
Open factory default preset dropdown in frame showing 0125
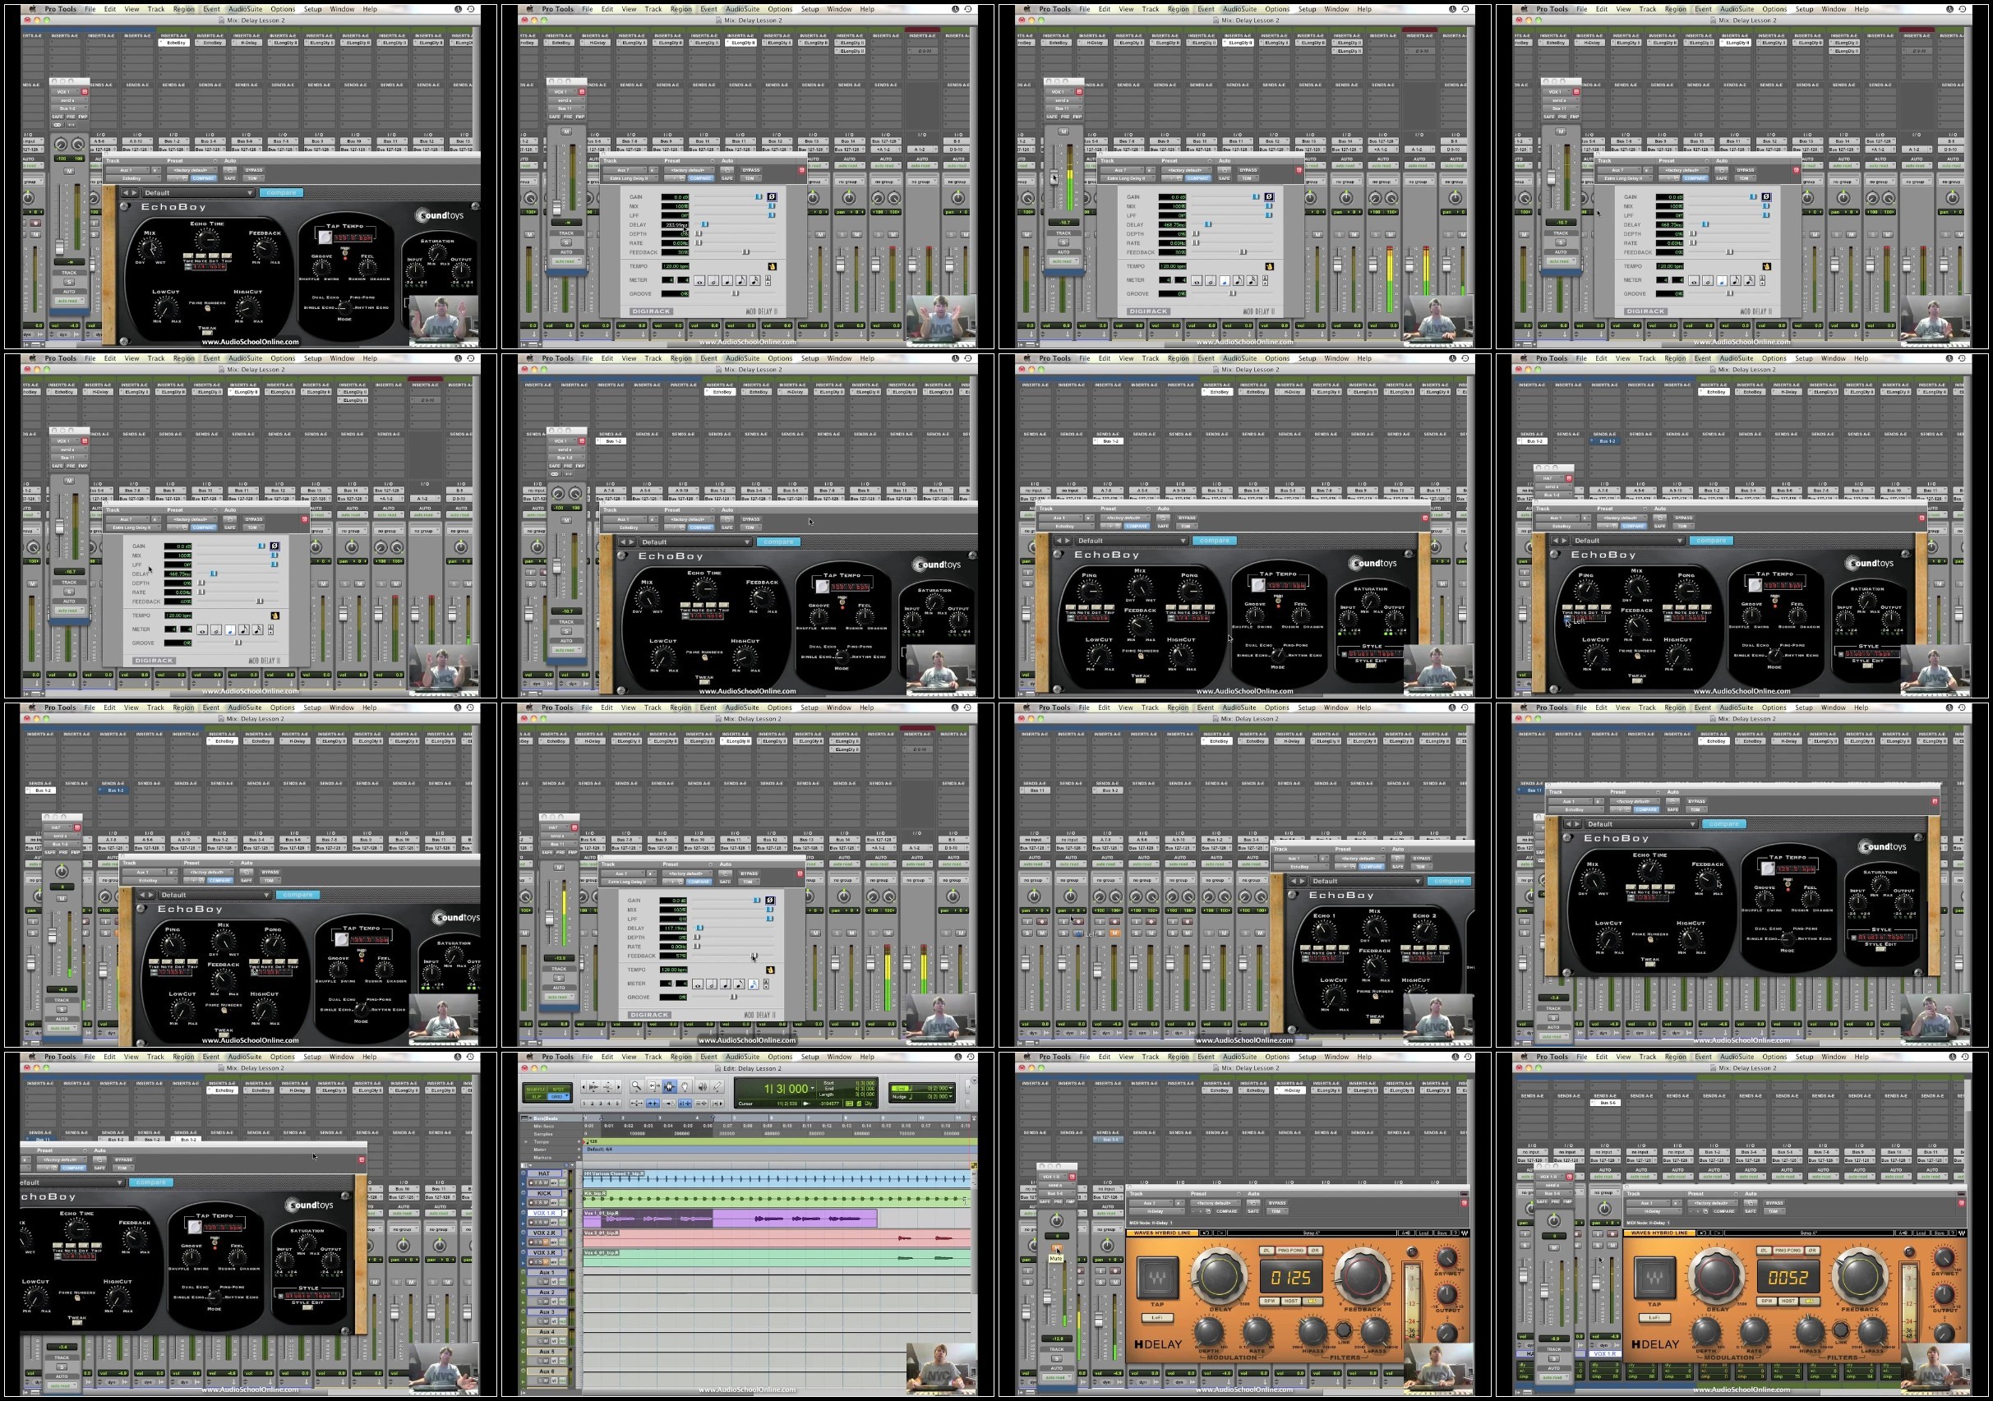pyautogui.click(x=1216, y=1203)
